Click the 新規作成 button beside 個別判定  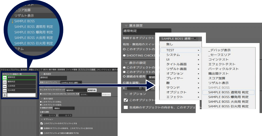click(x=92, y=90)
